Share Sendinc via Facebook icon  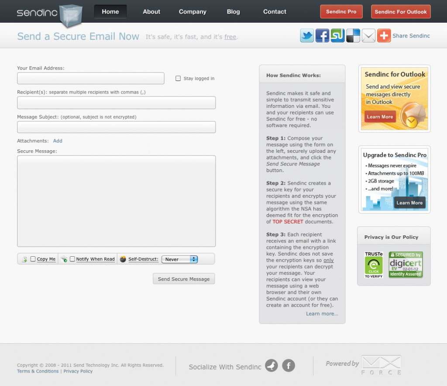(x=322, y=36)
